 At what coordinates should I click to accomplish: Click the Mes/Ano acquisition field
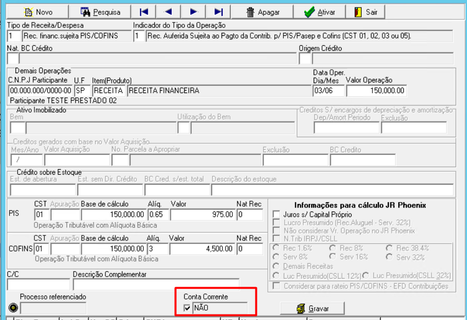point(26,160)
